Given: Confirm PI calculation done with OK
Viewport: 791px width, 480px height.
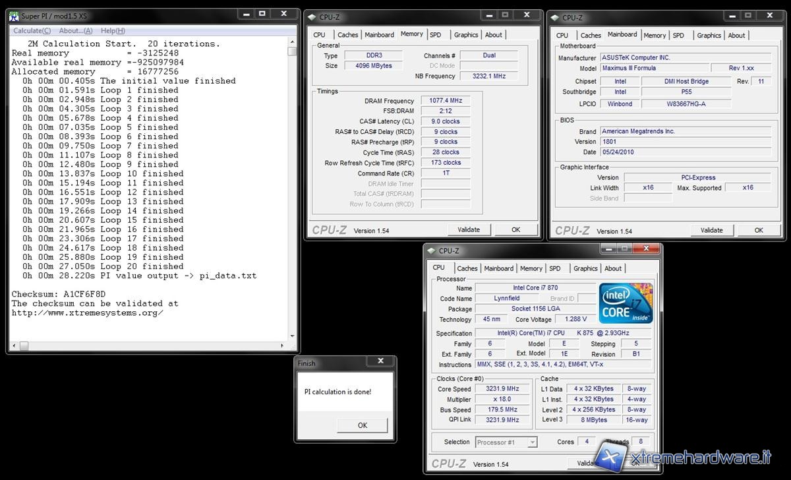Looking at the screenshot, I should click(x=362, y=425).
